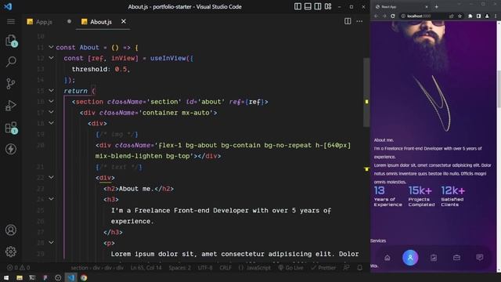Collapse the h3 element at line 24
Image resolution: width=501 pixels, height=282 pixels.
click(51, 199)
